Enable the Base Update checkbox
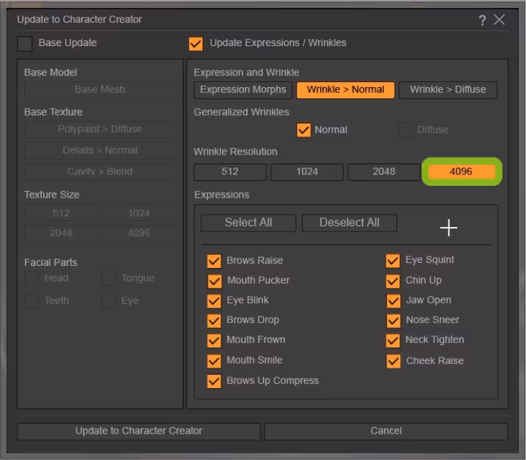Image resolution: width=526 pixels, height=460 pixels. [25, 44]
